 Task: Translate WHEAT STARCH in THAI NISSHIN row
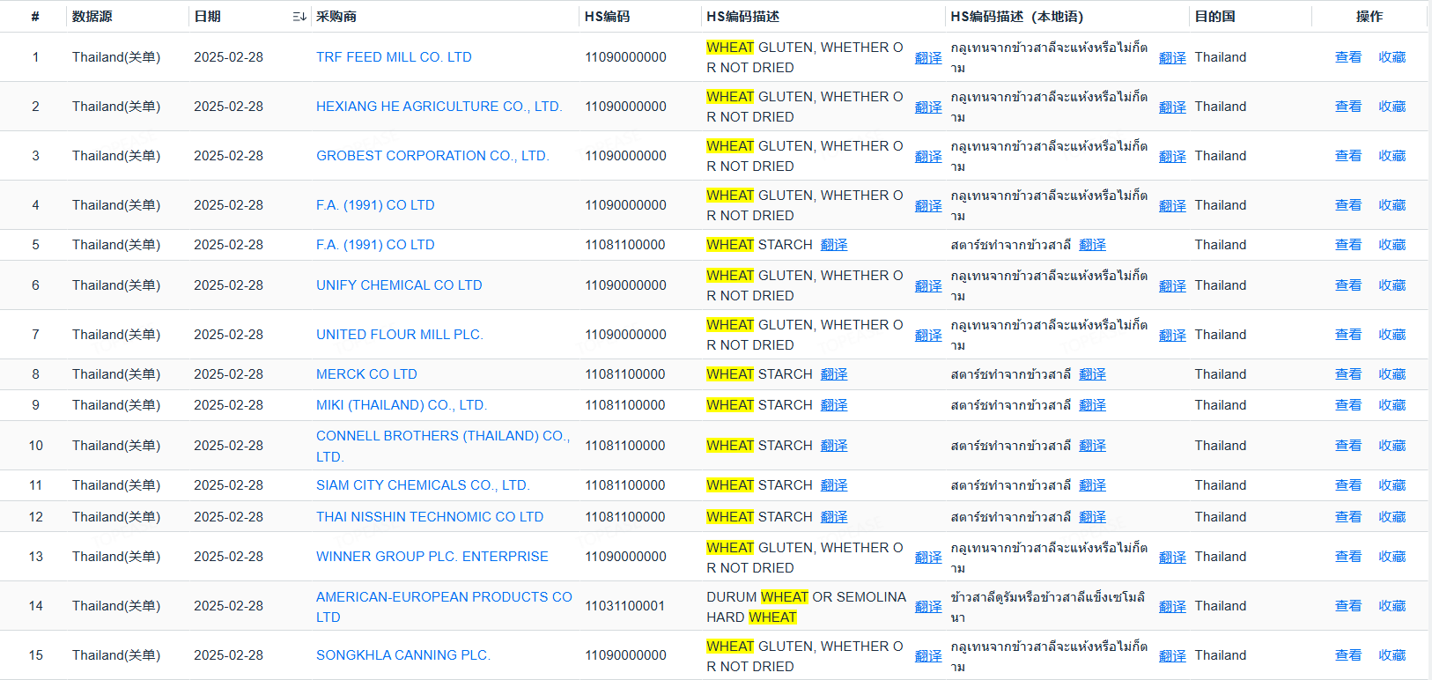[x=834, y=517]
